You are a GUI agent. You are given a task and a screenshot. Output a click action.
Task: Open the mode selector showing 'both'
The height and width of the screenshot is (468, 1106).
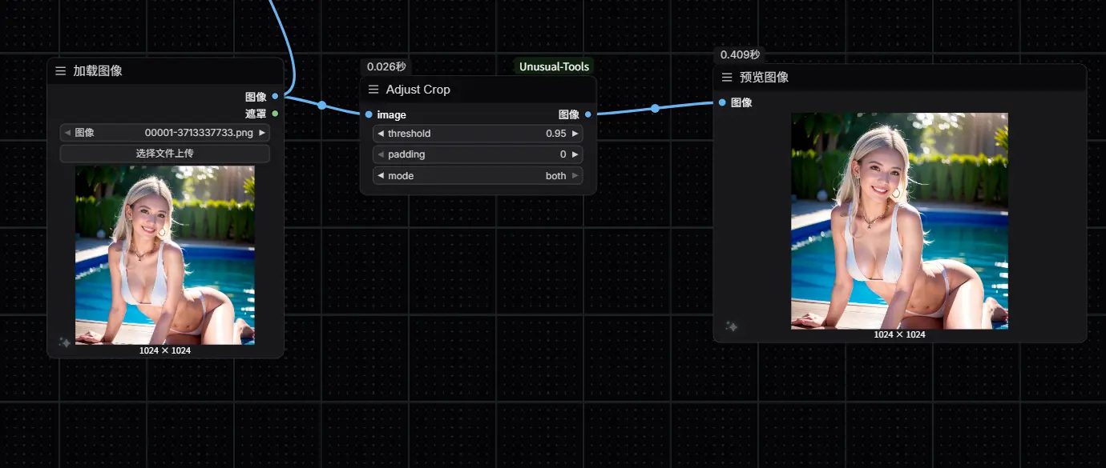coord(478,175)
